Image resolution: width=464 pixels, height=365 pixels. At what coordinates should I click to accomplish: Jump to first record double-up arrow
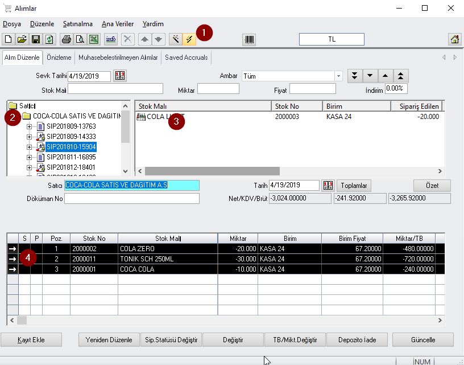(401, 76)
